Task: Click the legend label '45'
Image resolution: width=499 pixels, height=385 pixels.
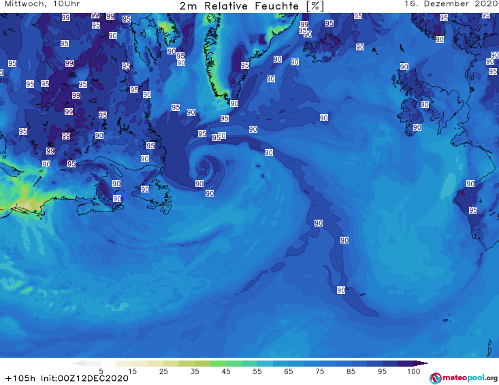Action: 226,371
